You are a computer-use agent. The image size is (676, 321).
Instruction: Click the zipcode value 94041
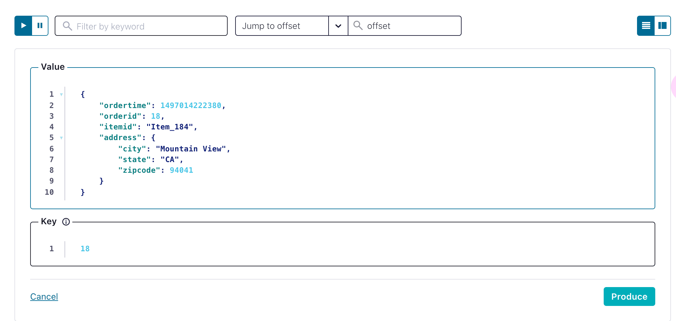(x=181, y=170)
